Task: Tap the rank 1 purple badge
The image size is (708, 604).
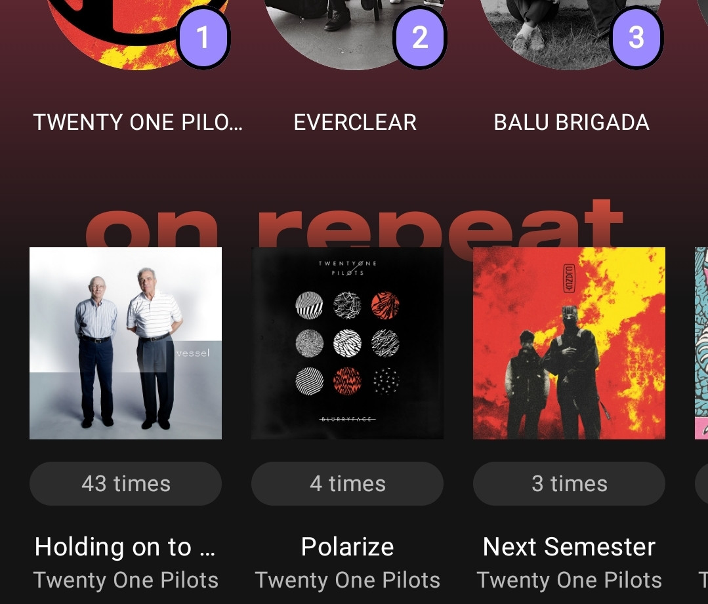Action: click(203, 37)
